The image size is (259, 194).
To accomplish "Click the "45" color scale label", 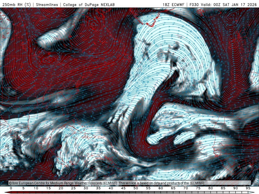I will pos(123,188).
